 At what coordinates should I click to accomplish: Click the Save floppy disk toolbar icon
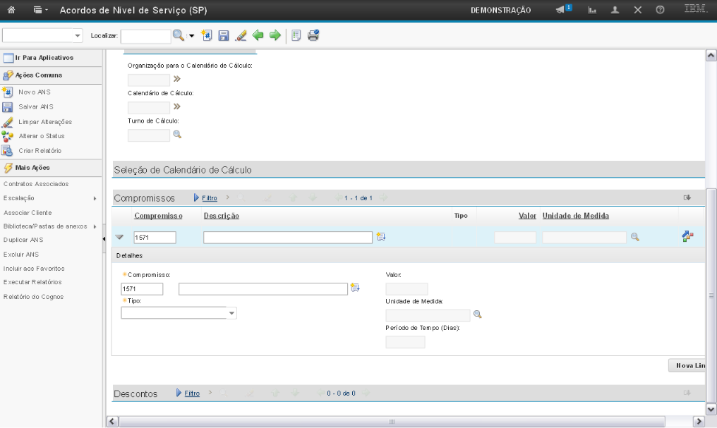pyautogui.click(x=223, y=36)
